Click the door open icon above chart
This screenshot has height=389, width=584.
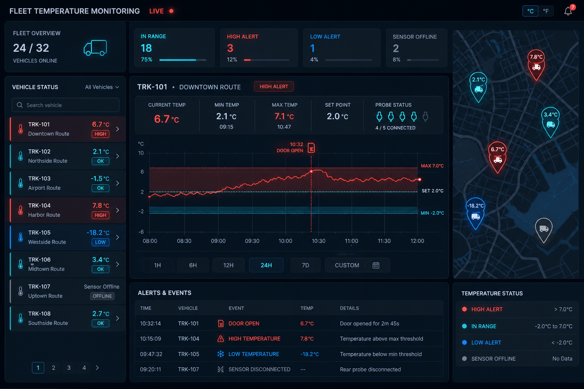point(311,147)
